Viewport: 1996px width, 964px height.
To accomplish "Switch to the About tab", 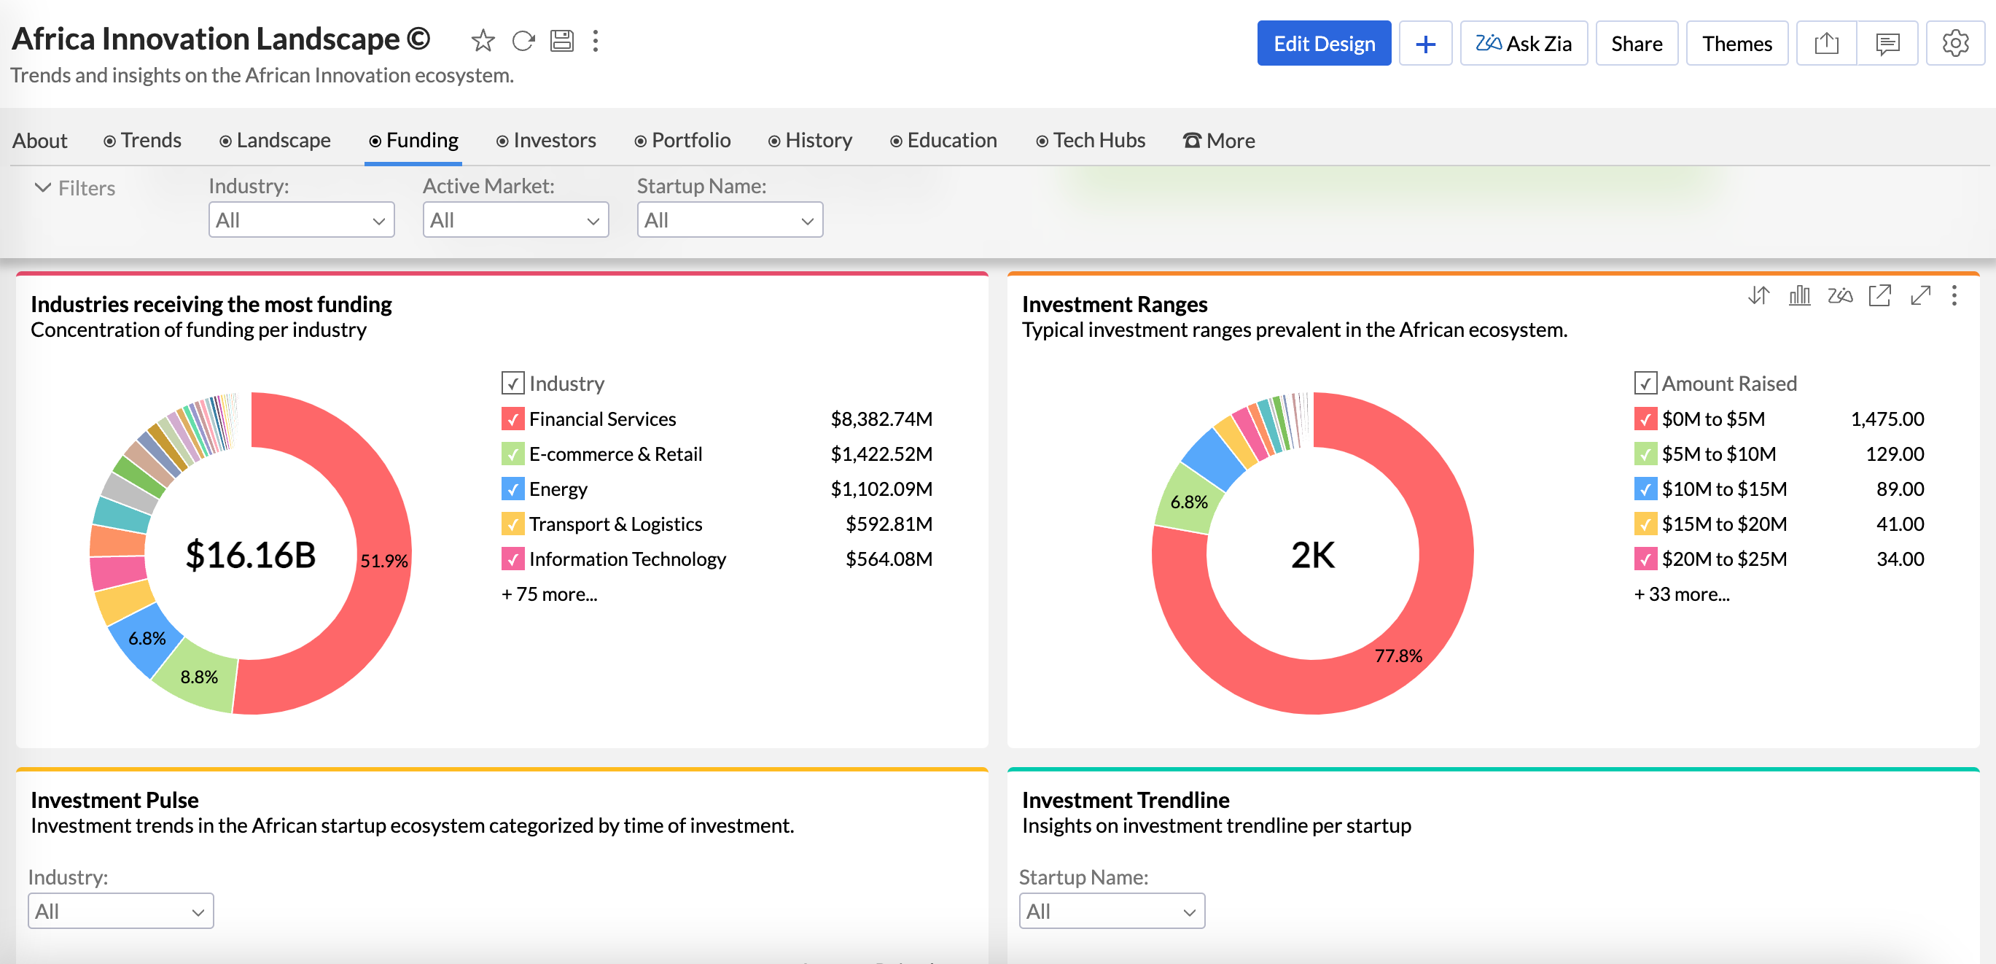I will [39, 140].
